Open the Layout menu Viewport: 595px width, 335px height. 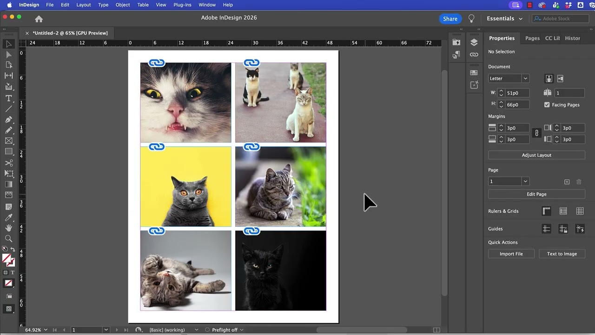(x=84, y=5)
